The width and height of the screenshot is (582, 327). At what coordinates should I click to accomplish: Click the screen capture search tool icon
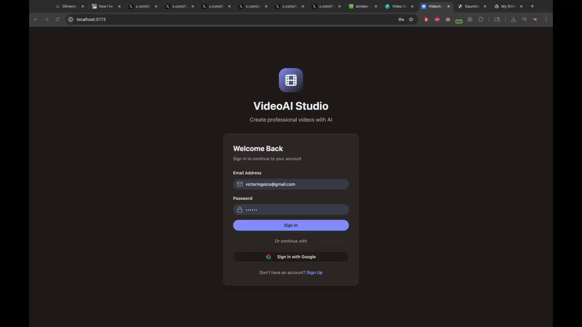(x=497, y=19)
